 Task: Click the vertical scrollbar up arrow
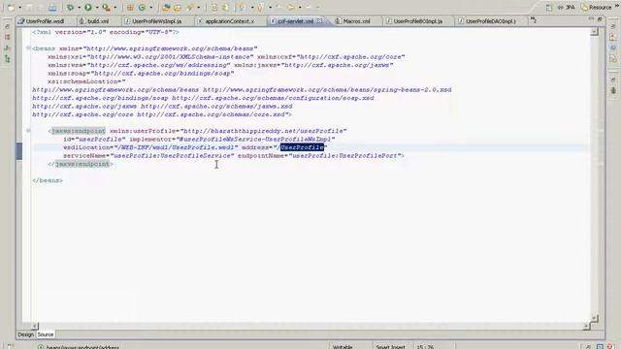(x=594, y=31)
